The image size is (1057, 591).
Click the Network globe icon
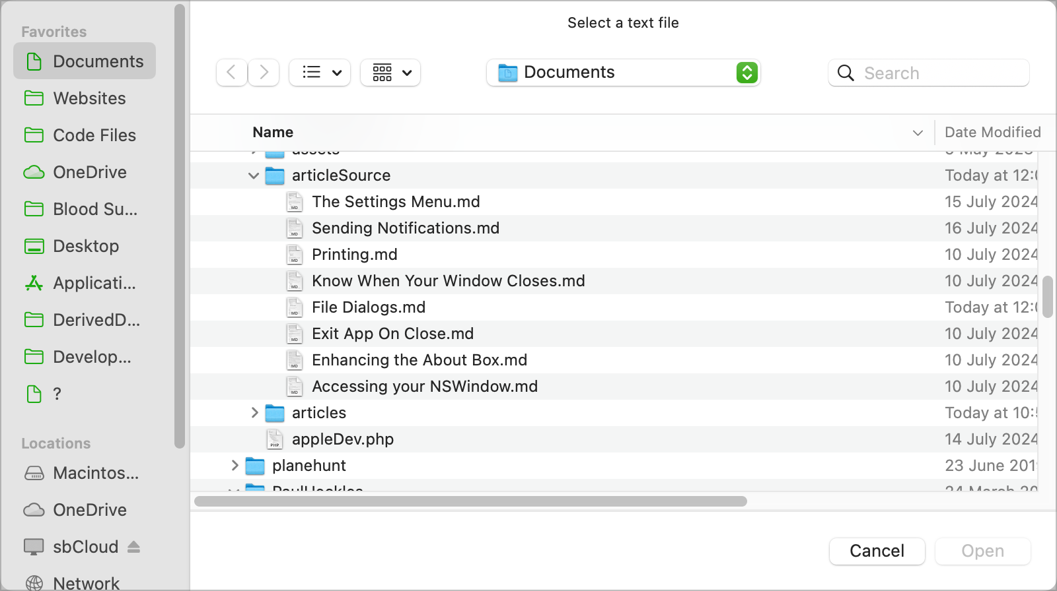click(34, 583)
